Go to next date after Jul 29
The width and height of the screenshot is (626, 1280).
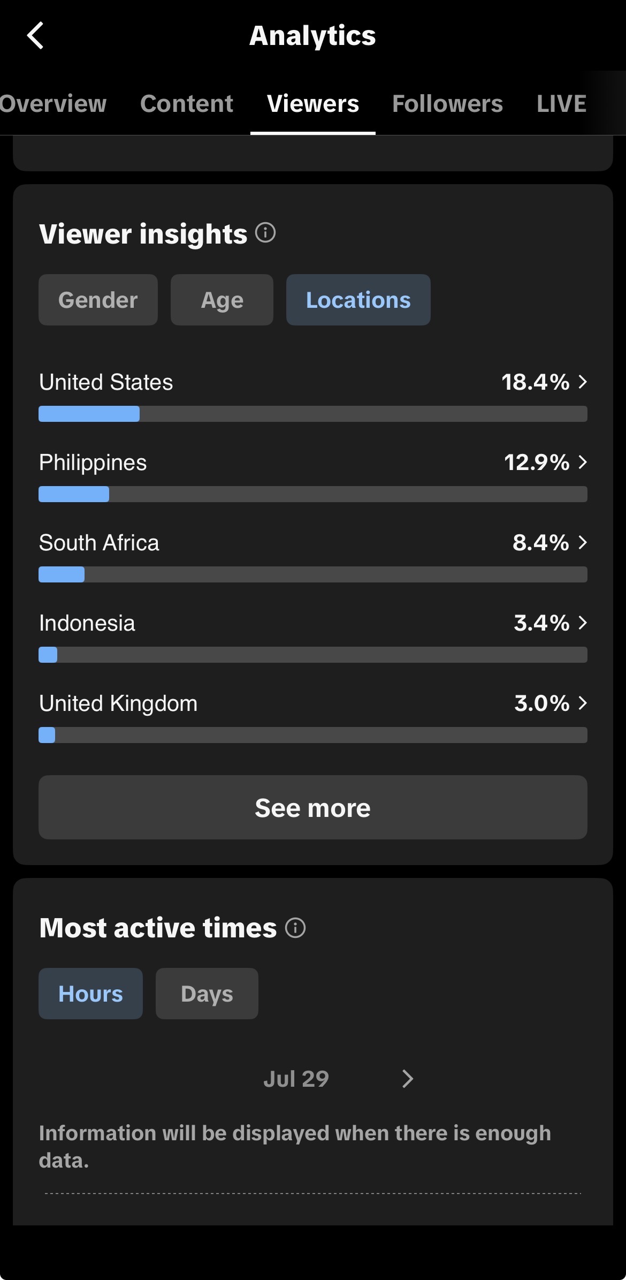[x=408, y=1079]
